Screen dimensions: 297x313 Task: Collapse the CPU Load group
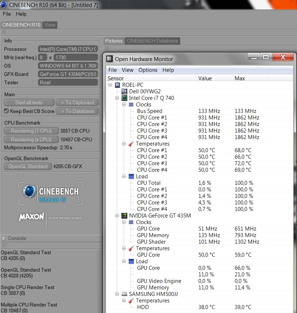[124, 176]
